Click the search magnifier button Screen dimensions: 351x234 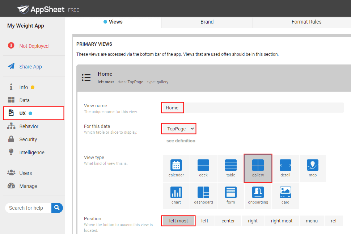(x=57, y=208)
